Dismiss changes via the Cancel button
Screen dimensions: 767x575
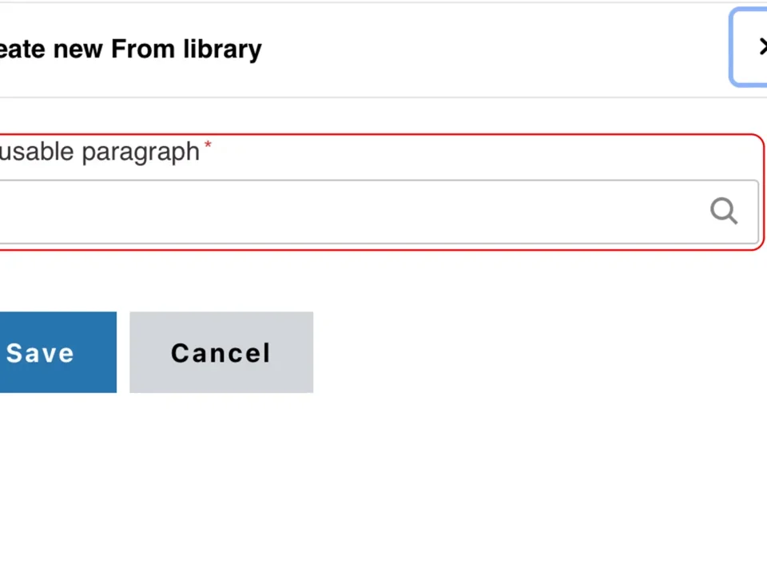pos(221,352)
